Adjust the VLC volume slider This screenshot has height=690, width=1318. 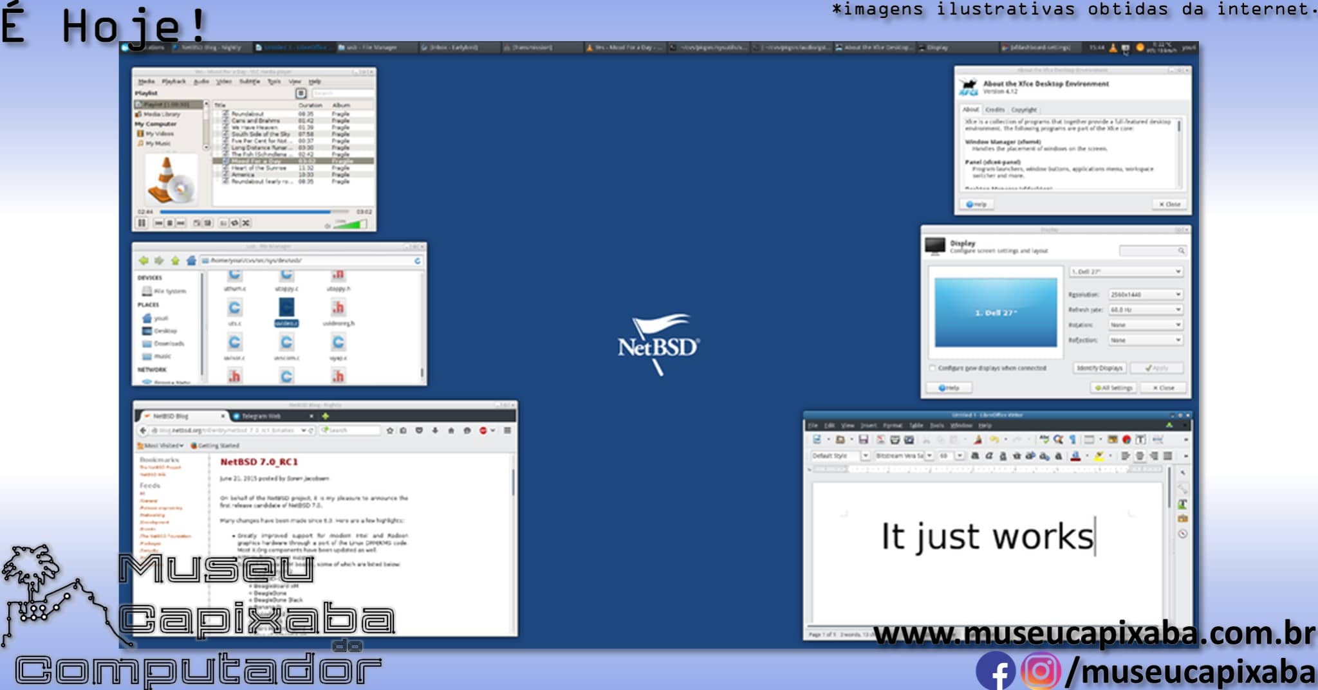[351, 224]
